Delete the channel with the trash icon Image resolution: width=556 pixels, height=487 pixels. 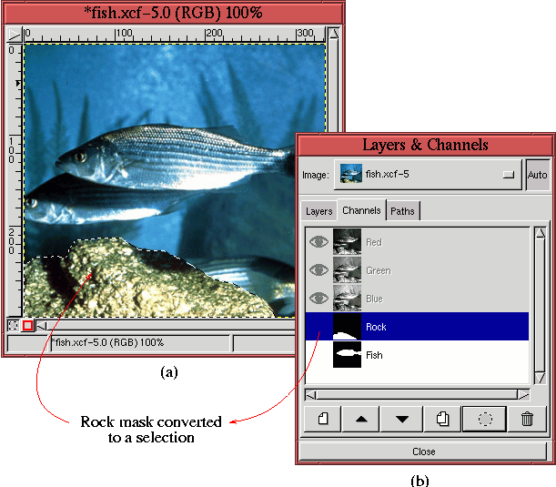pos(527,419)
